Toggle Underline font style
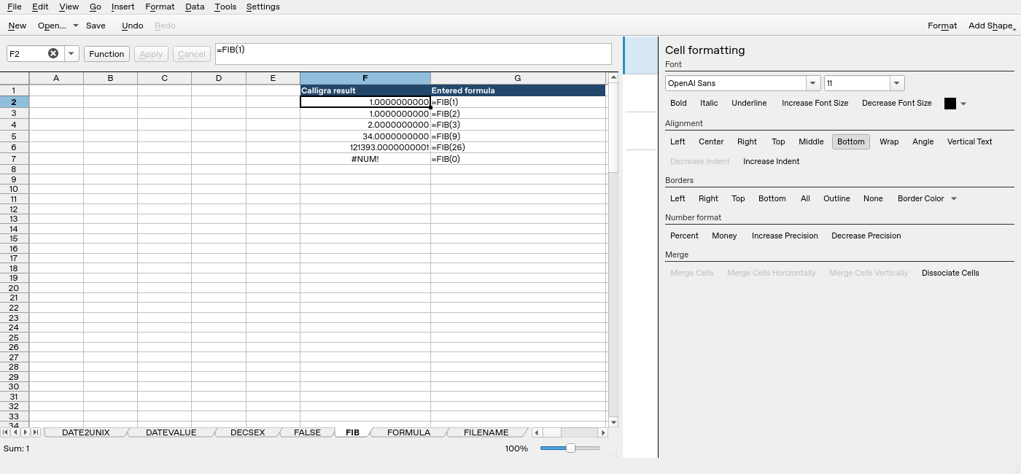This screenshot has width=1021, height=474. (x=749, y=103)
